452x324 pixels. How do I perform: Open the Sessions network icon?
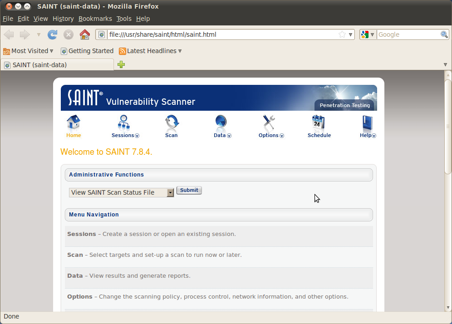click(124, 122)
